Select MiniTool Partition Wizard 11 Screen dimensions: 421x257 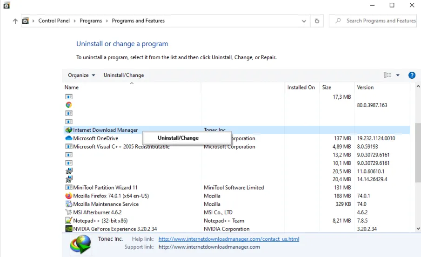(105, 187)
